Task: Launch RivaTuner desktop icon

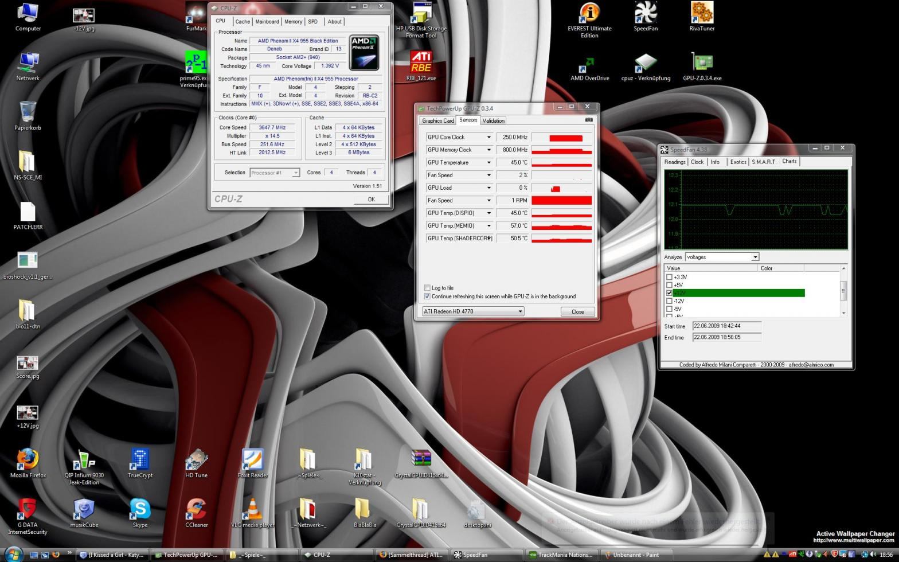Action: [x=702, y=16]
